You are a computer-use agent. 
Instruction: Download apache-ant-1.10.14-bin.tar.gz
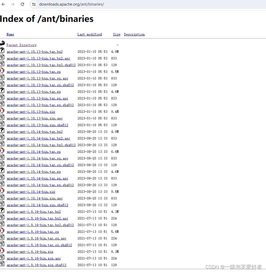[34, 152]
